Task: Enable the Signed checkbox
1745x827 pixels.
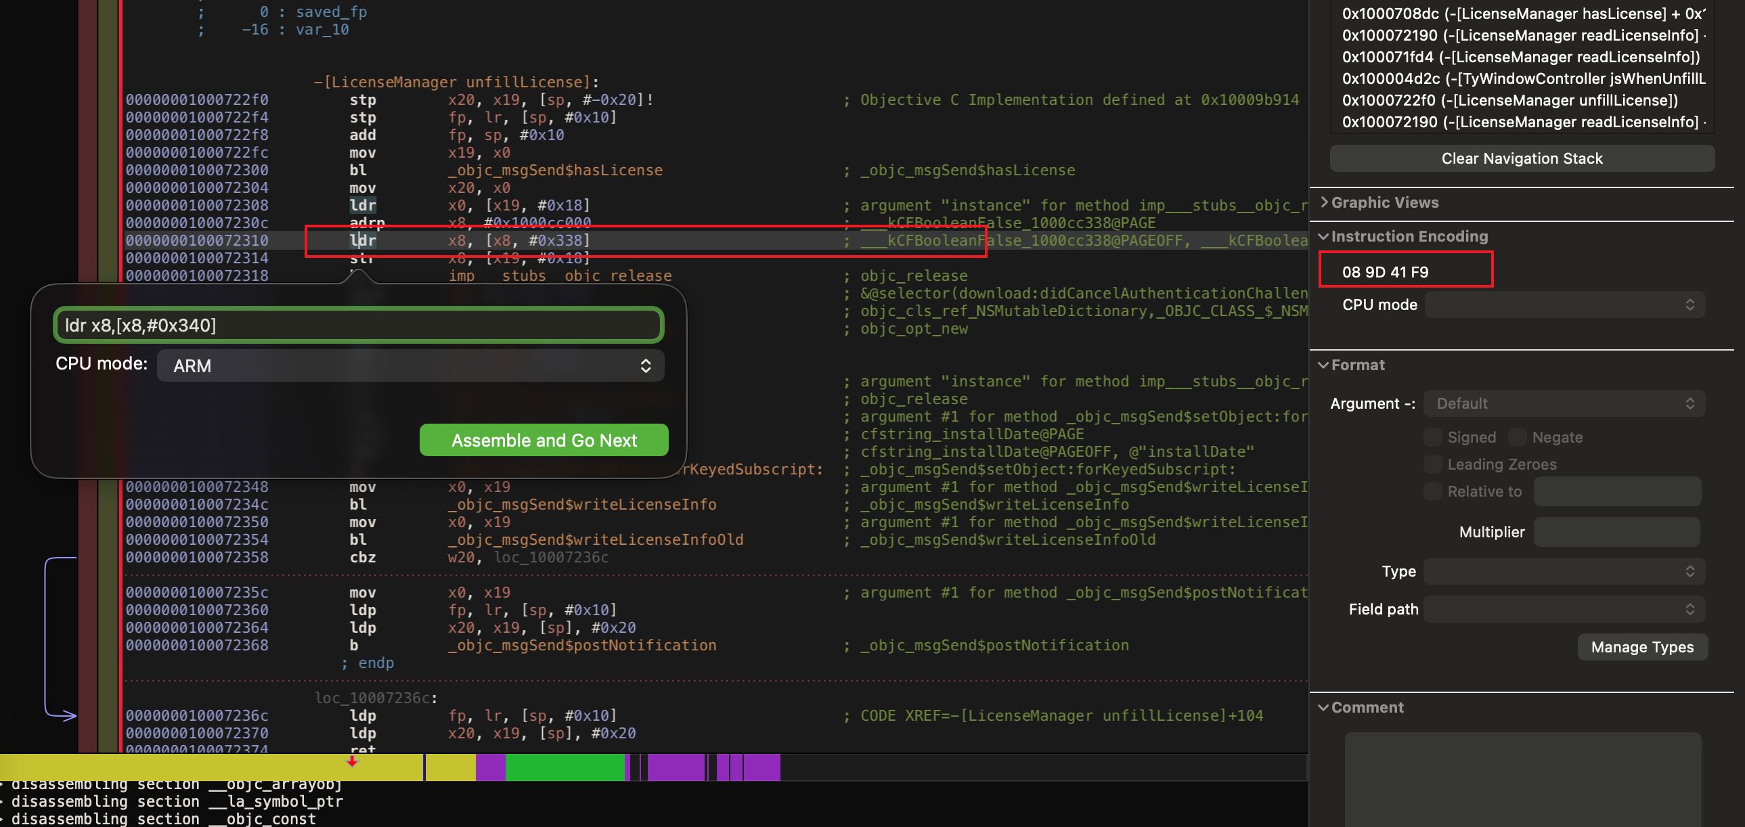Action: click(1432, 438)
